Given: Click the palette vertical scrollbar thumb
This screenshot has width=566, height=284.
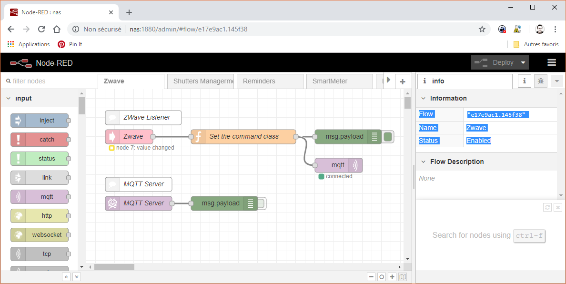Looking at the screenshot, I should pos(82,106).
